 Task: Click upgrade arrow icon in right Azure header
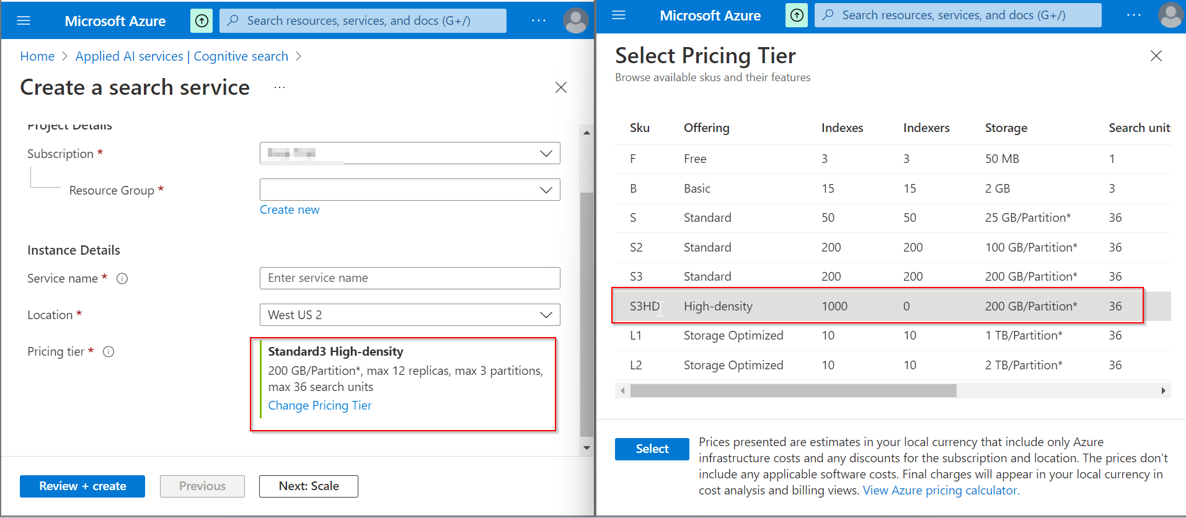tap(797, 15)
